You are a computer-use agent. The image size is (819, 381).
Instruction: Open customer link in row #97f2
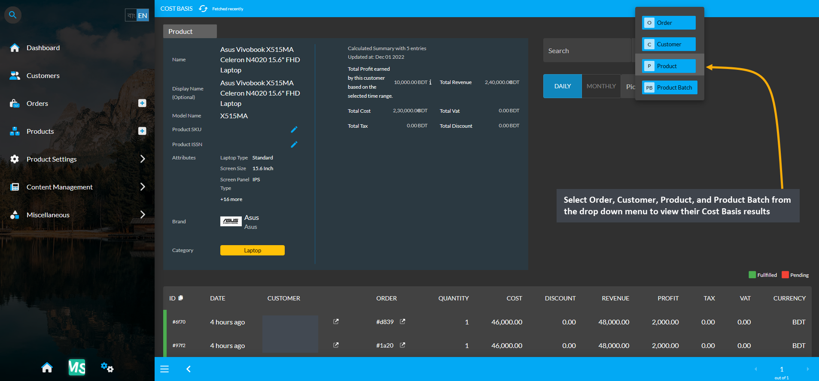coord(336,345)
